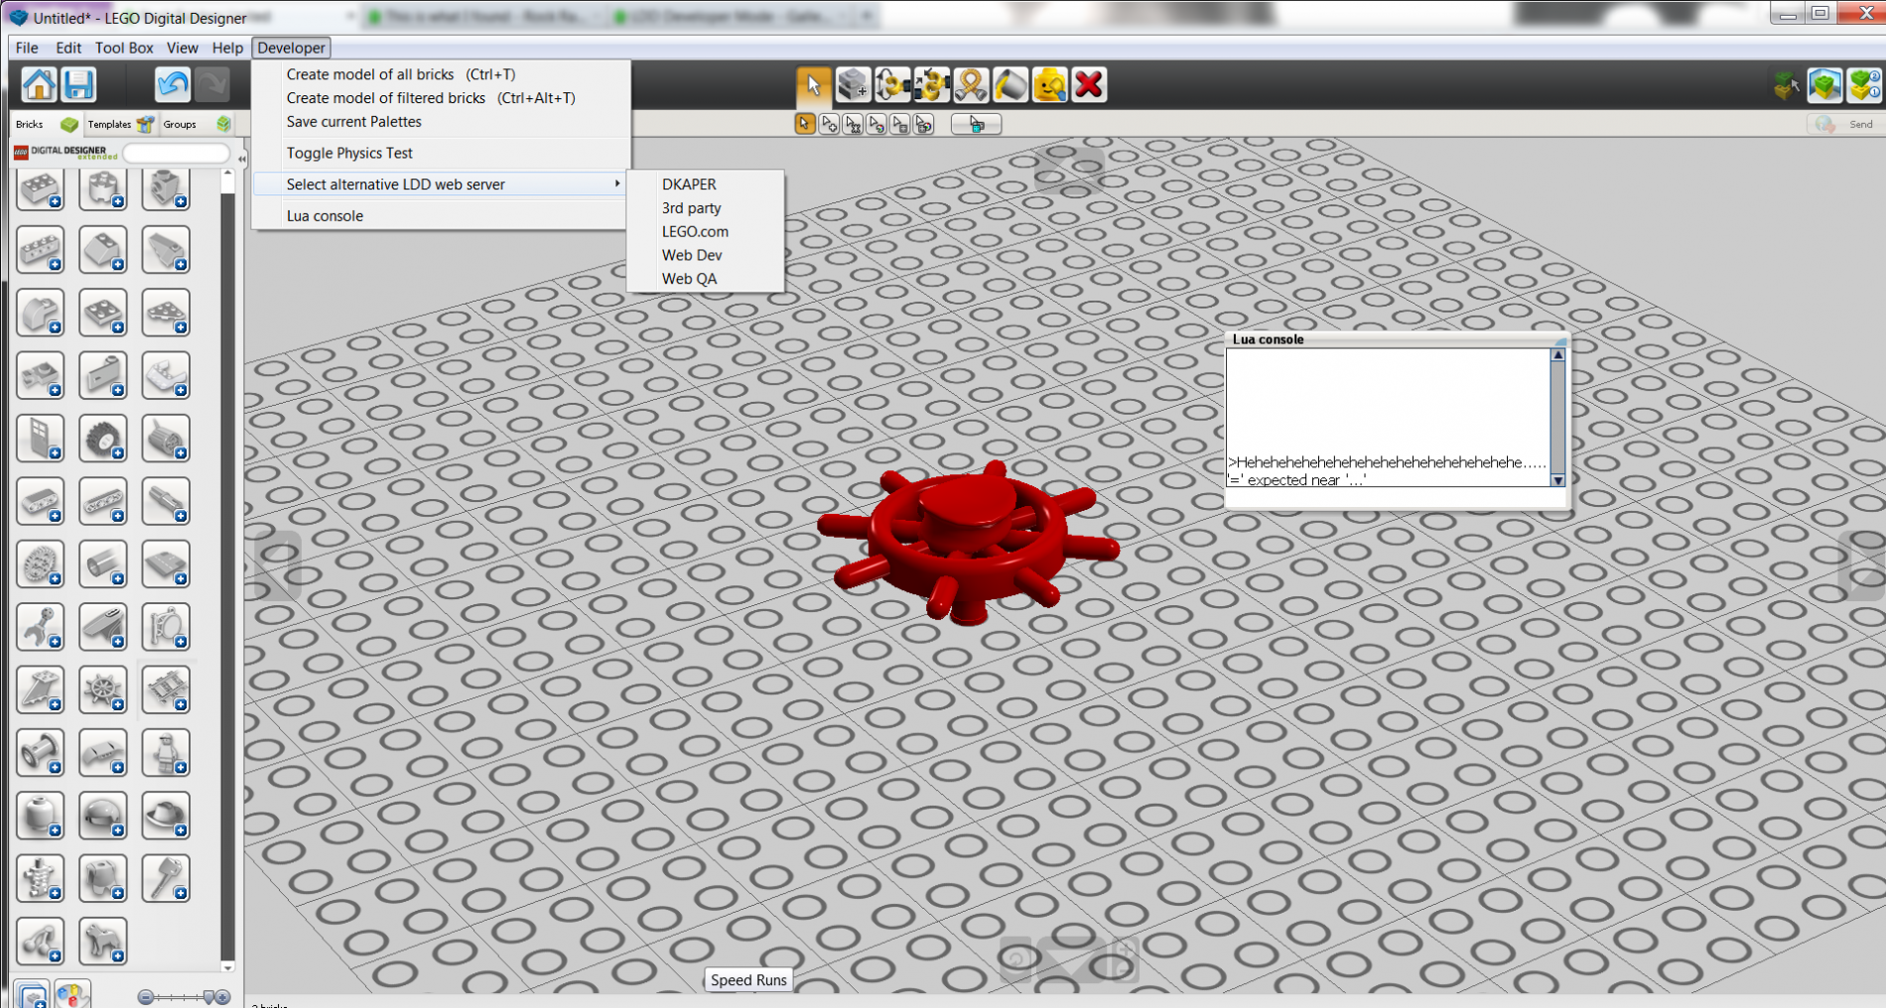The height and width of the screenshot is (1008, 1886).
Task: Select the LEGO.com web server option
Action: click(x=695, y=231)
